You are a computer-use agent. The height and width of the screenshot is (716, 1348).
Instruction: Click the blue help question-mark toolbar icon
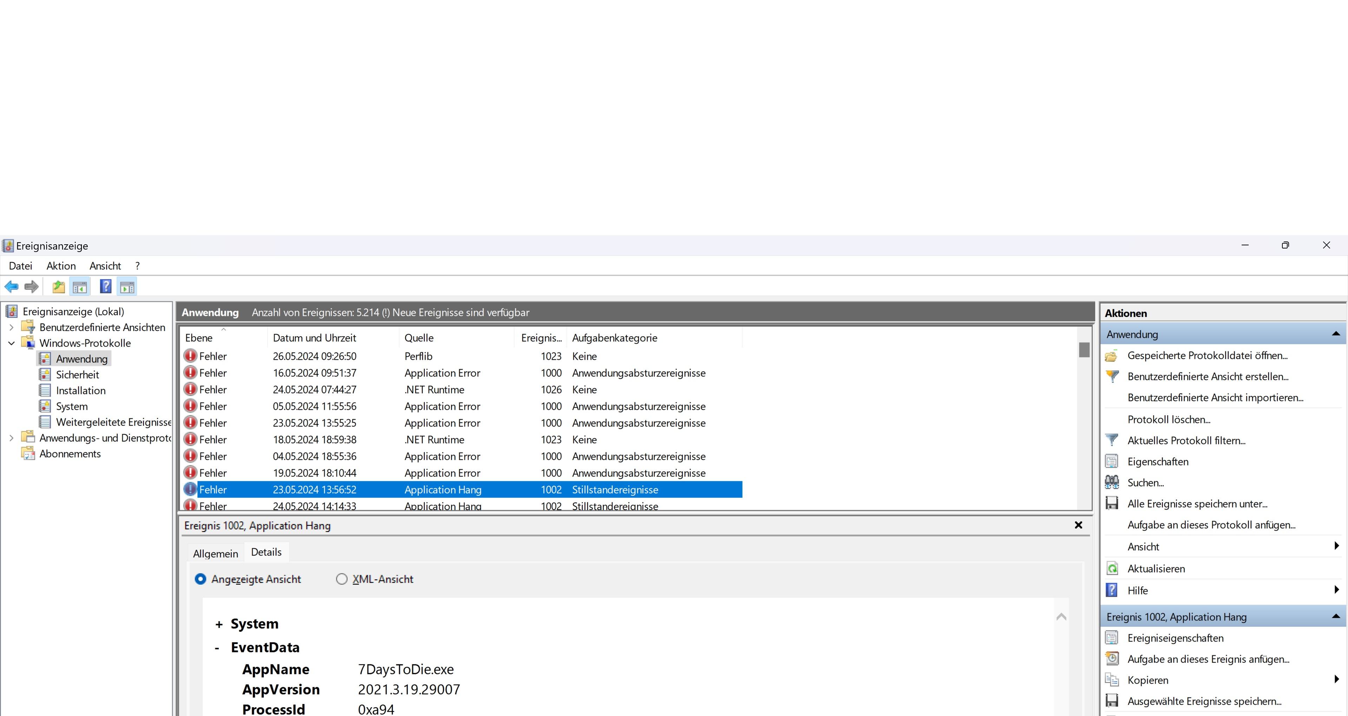106,286
